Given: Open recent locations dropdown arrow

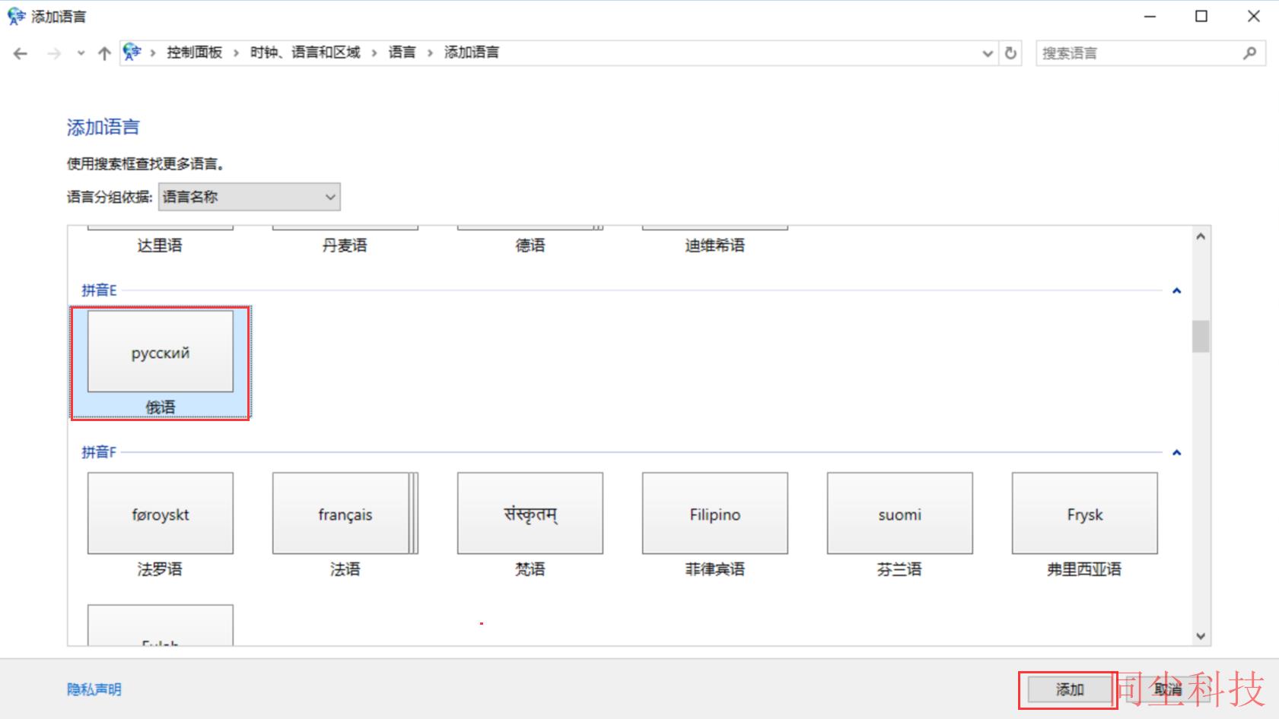Looking at the screenshot, I should click(81, 53).
